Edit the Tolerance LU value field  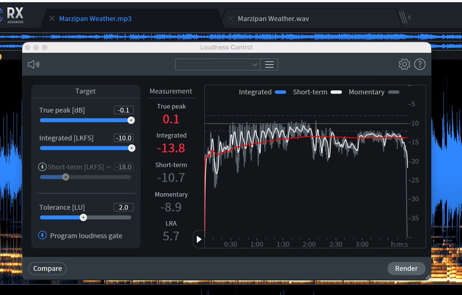point(124,207)
